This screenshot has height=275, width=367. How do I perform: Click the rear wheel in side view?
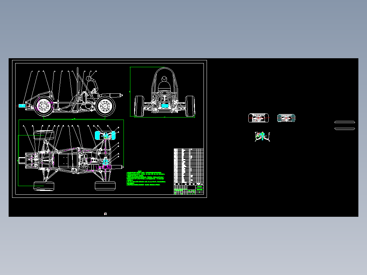(x=105, y=106)
